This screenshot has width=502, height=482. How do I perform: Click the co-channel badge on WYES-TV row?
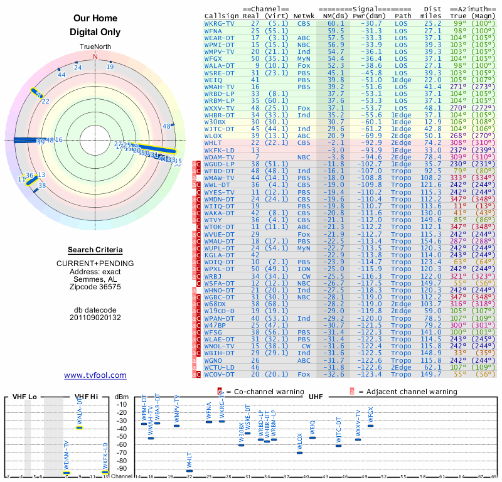tap(198, 192)
